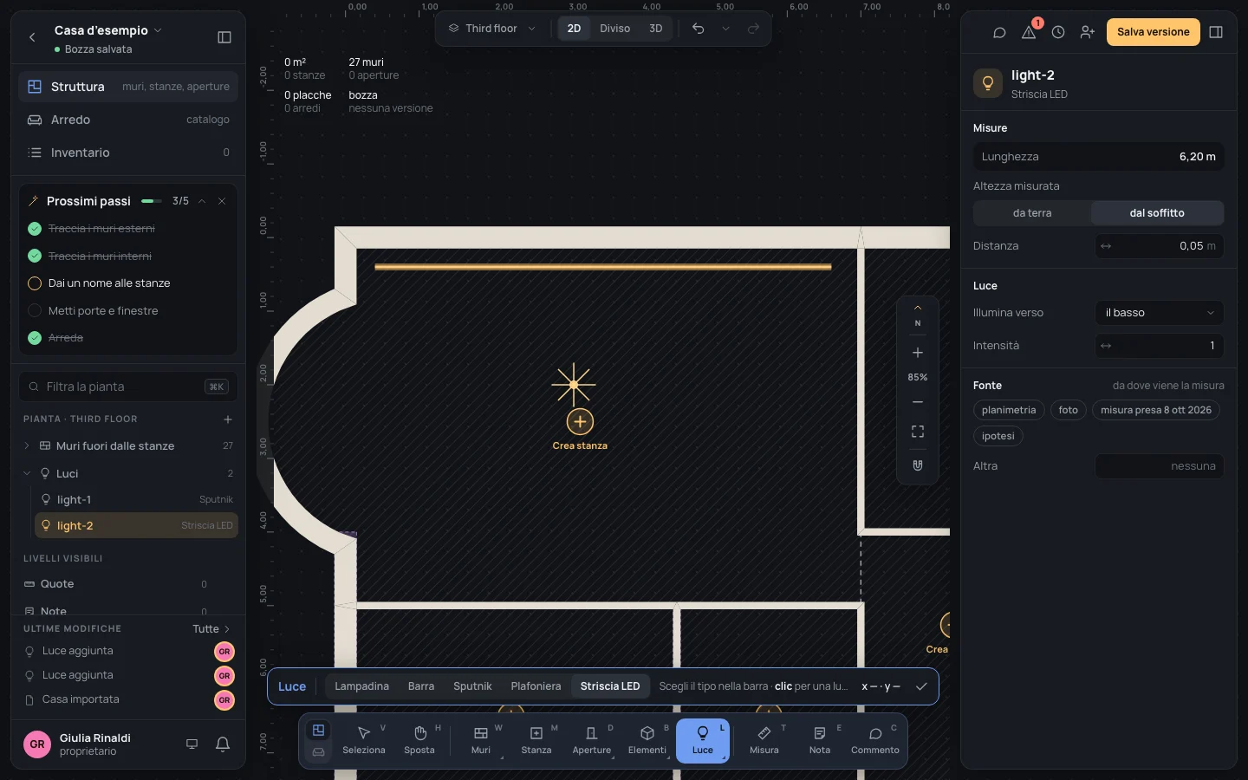This screenshot has height=780, width=1248.
Task: Tick the 'Metti porte e finestre' step
Action: [35, 310]
